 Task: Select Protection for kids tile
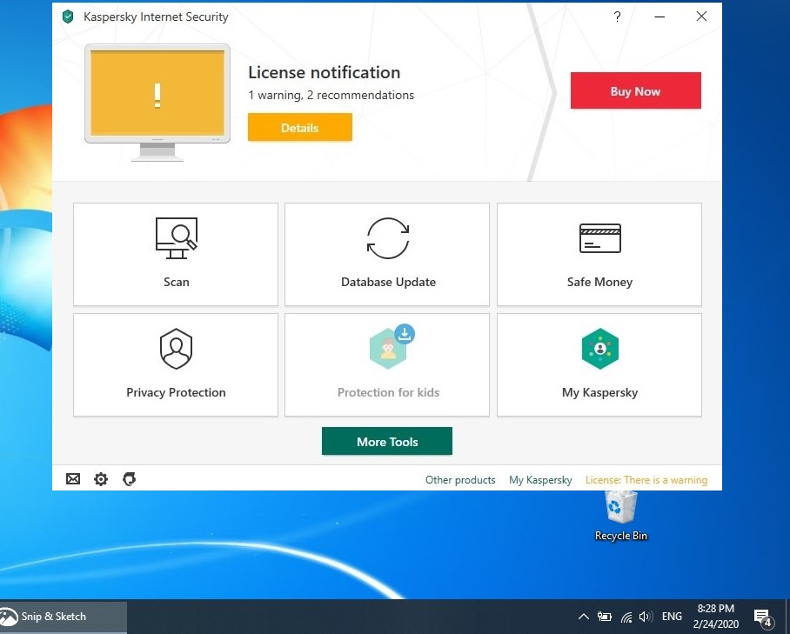coord(387,365)
